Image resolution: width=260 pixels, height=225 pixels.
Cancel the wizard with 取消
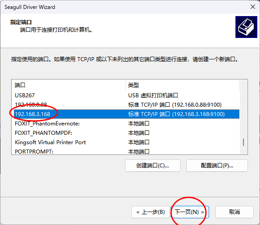(x=235, y=212)
